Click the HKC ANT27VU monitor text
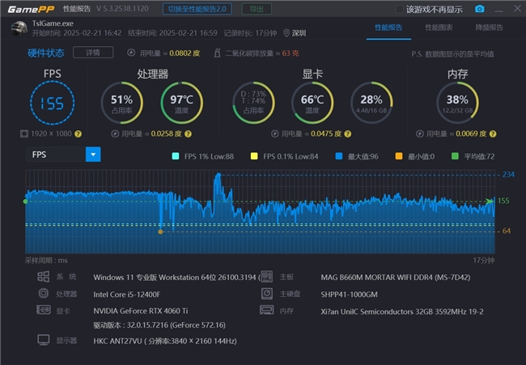526x365 pixels. [x=165, y=342]
